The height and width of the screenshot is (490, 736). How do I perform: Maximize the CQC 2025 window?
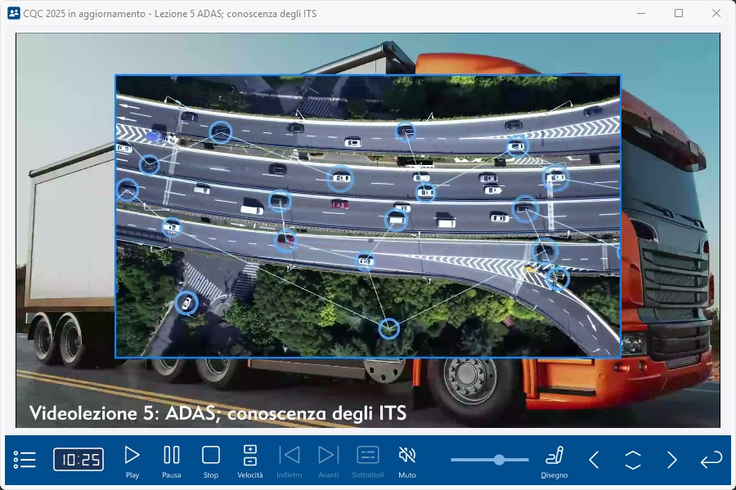679,13
